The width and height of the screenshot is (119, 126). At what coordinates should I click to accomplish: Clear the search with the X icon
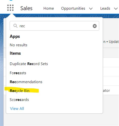click(x=95, y=26)
